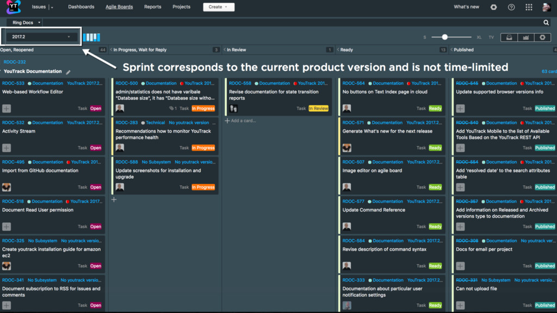The image size is (557, 313).
Task: Click assignee avatar on RDOC-333 card
Action: [346, 305]
